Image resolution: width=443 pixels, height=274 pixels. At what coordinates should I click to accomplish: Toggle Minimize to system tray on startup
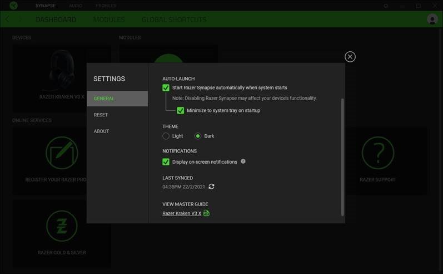(x=180, y=110)
